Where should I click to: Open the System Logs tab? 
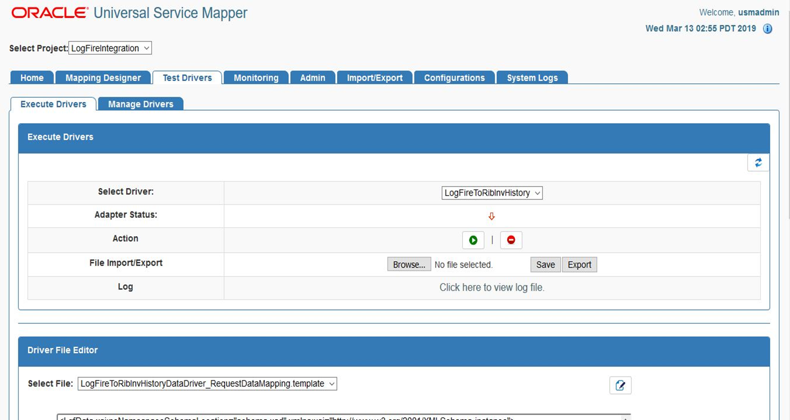(532, 78)
